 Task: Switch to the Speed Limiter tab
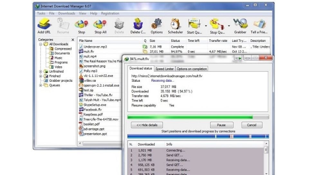[165, 69]
